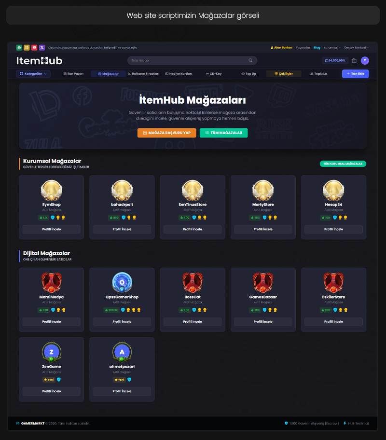Click SenTinusStore gold badge avatar
The image size is (386, 440).
pyautogui.click(x=193, y=191)
